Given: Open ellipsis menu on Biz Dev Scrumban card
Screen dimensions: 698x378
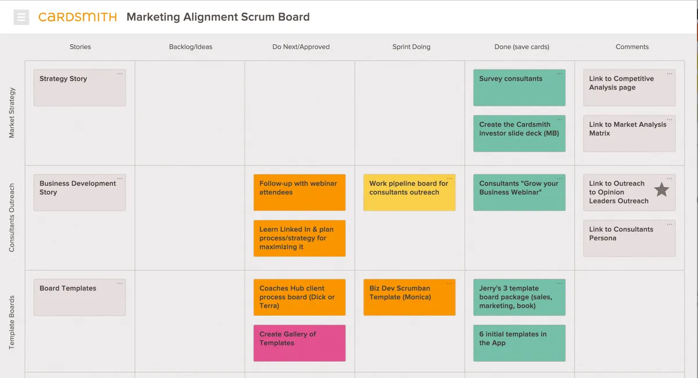Looking at the screenshot, I should click(x=450, y=284).
